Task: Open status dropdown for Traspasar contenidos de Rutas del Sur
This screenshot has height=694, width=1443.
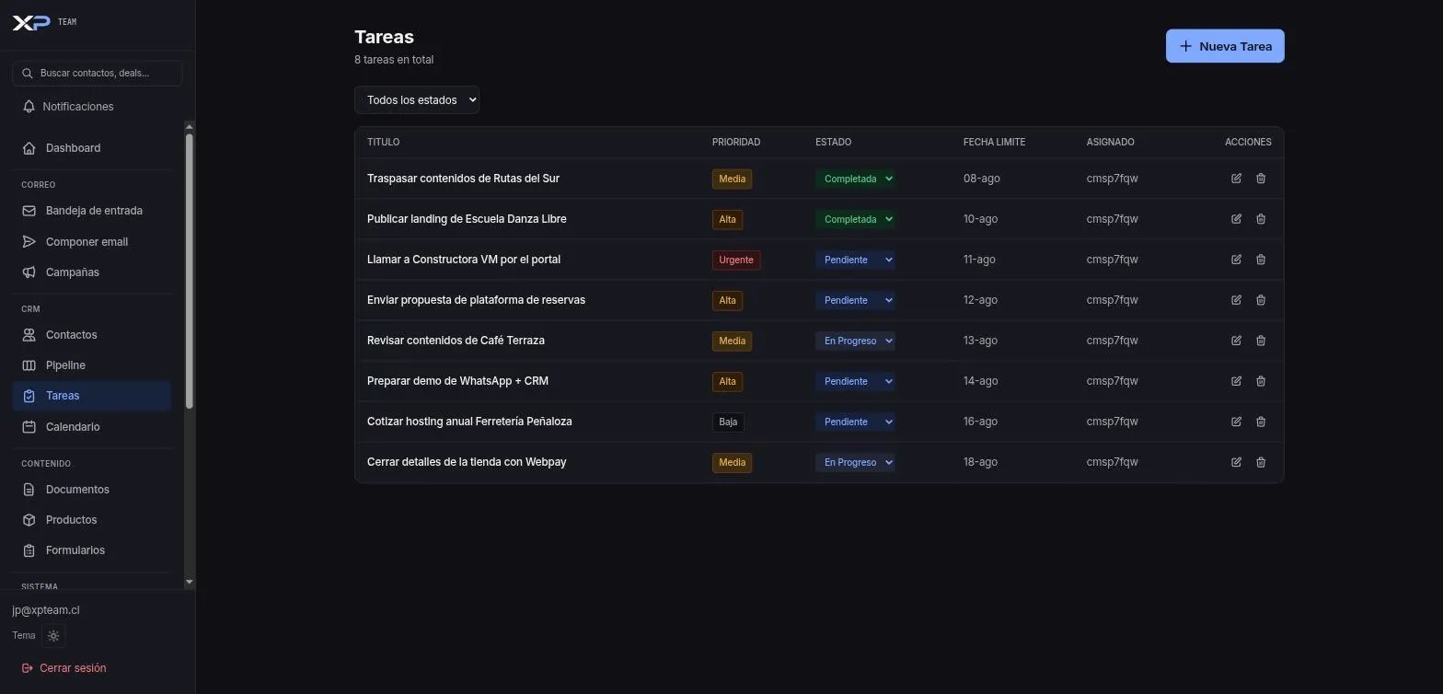Action: [x=855, y=179]
